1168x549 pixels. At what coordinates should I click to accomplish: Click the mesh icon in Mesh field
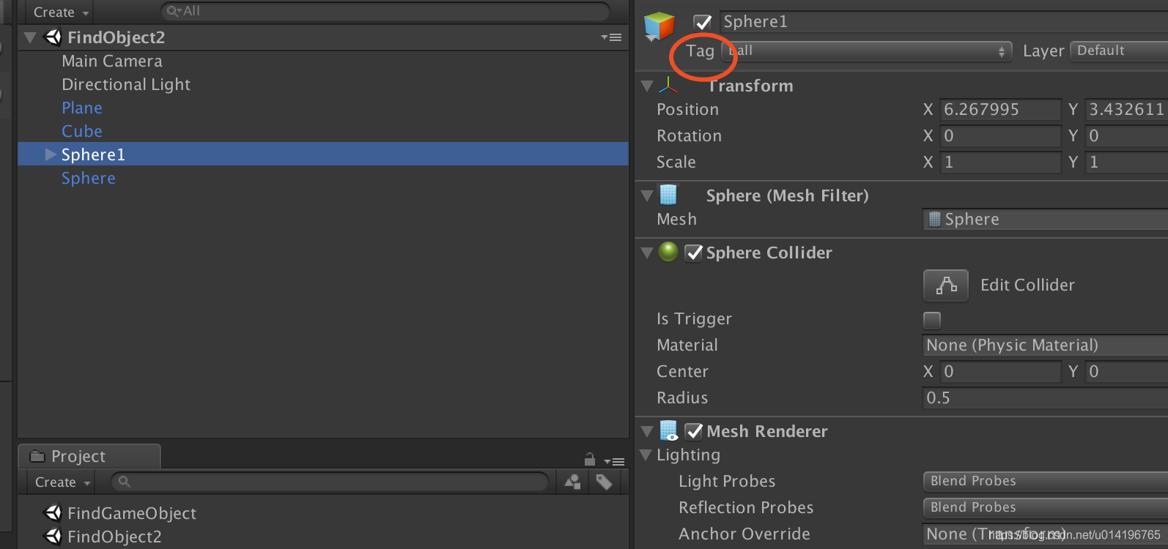coord(934,219)
